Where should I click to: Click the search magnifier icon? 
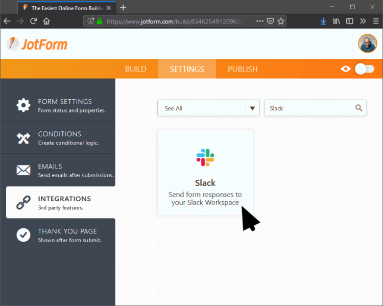(358, 108)
